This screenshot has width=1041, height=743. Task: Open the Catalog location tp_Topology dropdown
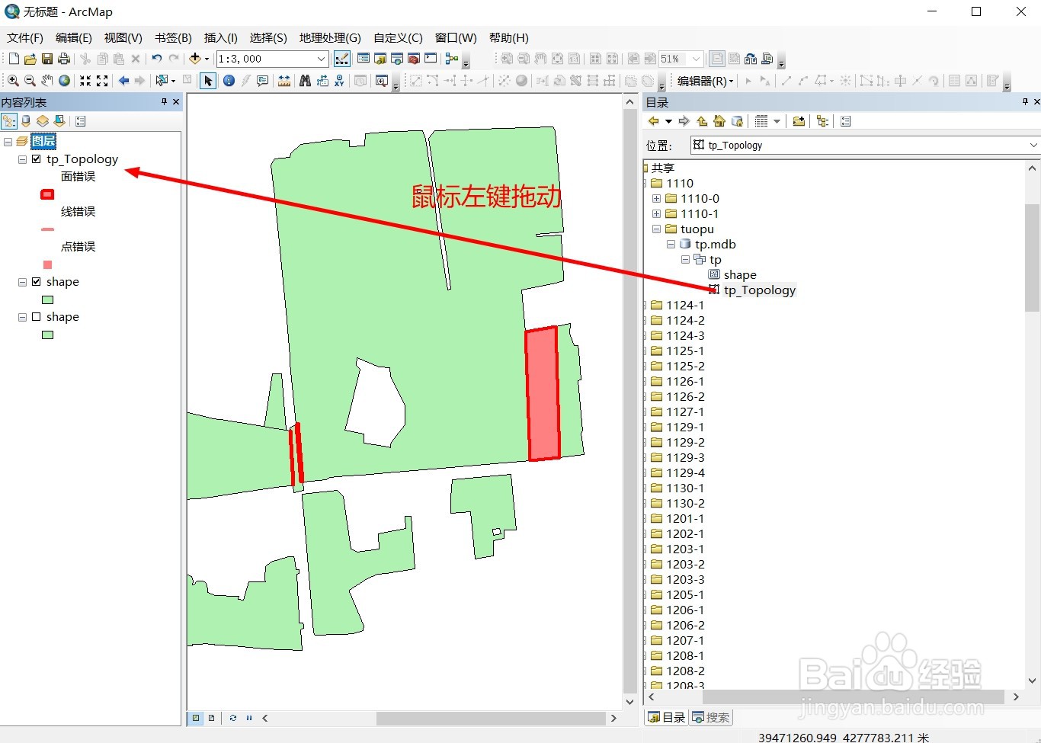(1033, 145)
